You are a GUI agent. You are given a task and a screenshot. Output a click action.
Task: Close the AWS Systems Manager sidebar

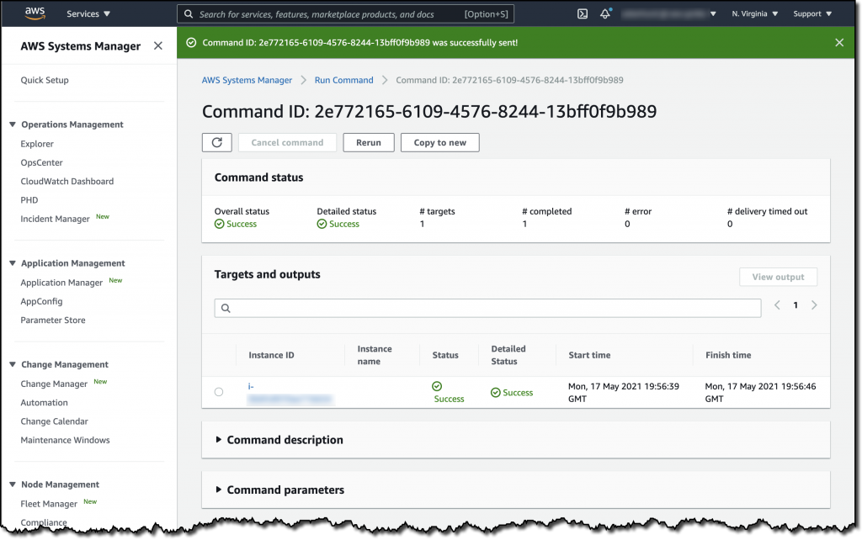point(157,46)
